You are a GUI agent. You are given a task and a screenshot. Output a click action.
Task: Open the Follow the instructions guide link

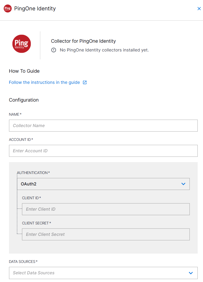(44, 83)
